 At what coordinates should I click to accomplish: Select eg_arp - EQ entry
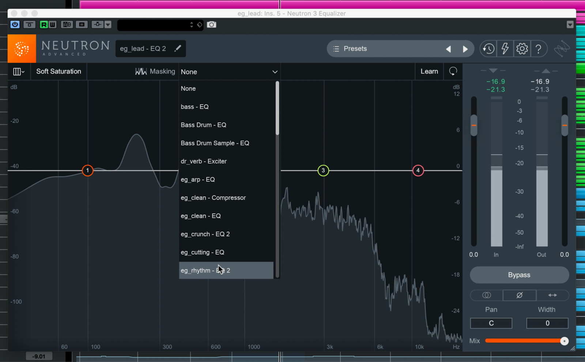[226, 180]
